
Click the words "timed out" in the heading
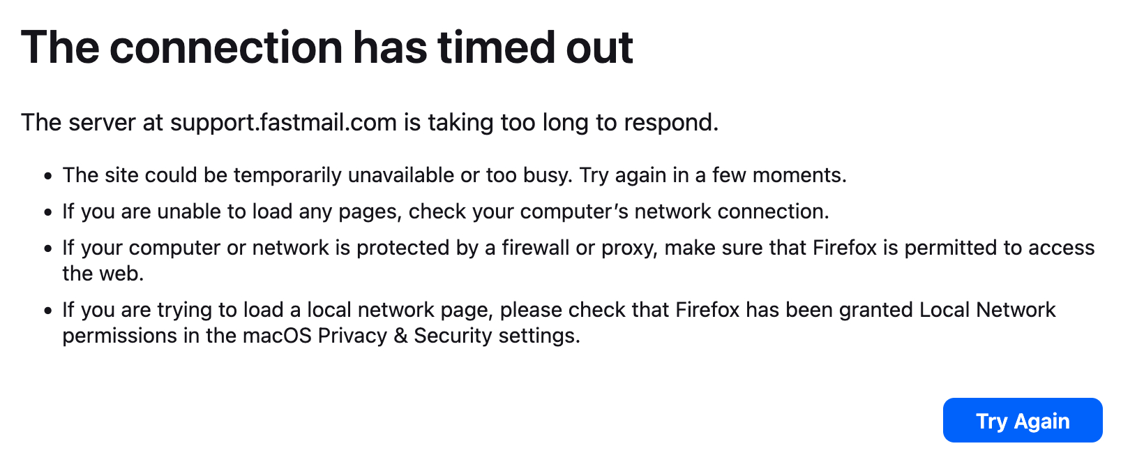click(x=535, y=47)
